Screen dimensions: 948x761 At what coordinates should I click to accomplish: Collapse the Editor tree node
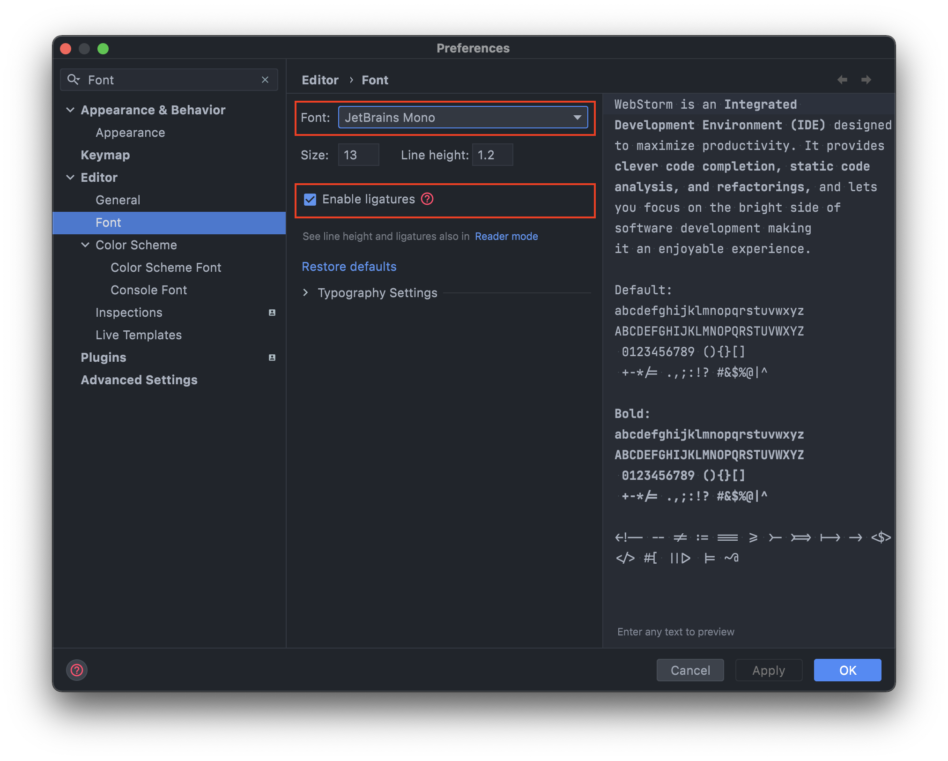[70, 178]
